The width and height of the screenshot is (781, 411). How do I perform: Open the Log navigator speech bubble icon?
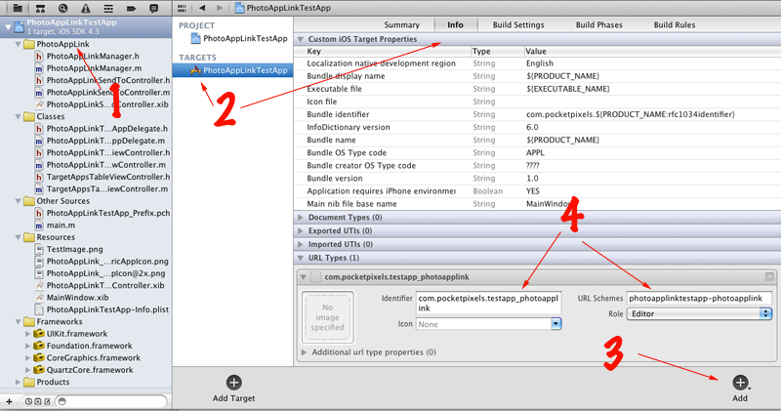154,8
